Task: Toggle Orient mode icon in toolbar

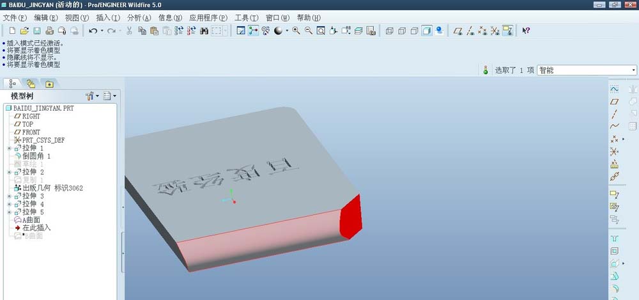Action: point(265,31)
